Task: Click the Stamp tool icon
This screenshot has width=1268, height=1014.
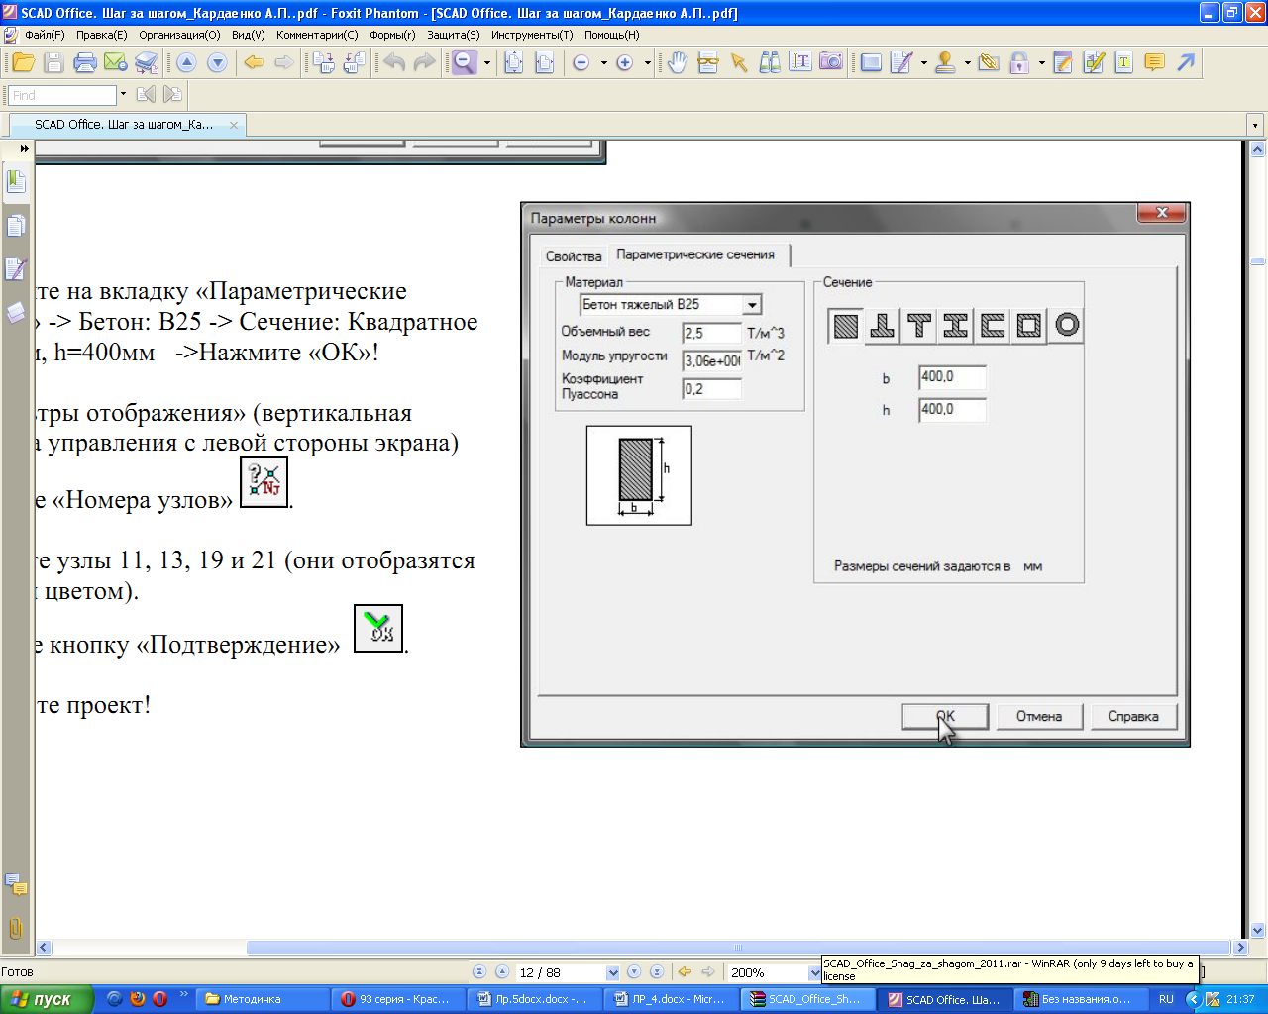Action: click(945, 62)
